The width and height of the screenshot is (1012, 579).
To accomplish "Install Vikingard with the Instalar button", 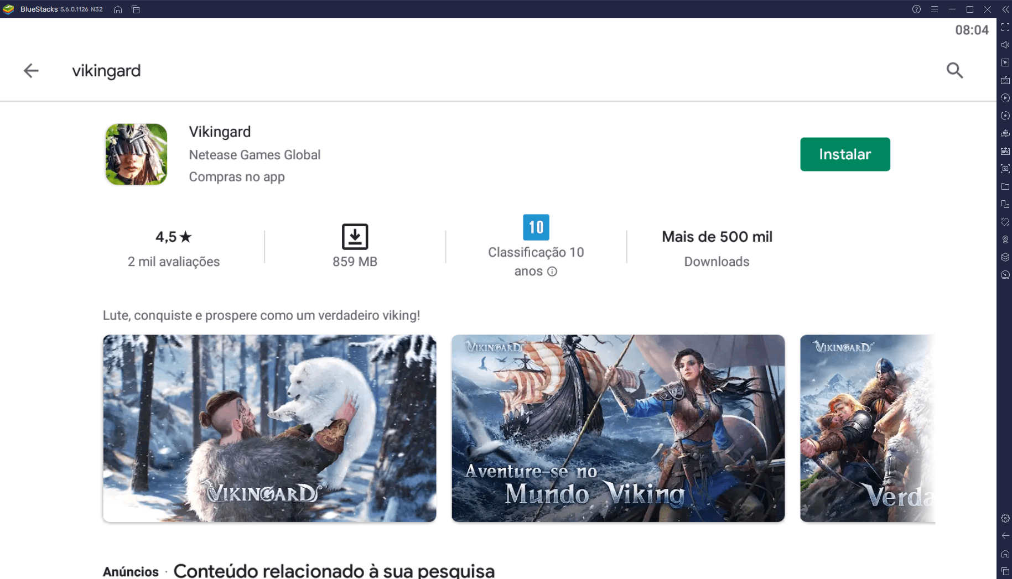I will (x=845, y=154).
